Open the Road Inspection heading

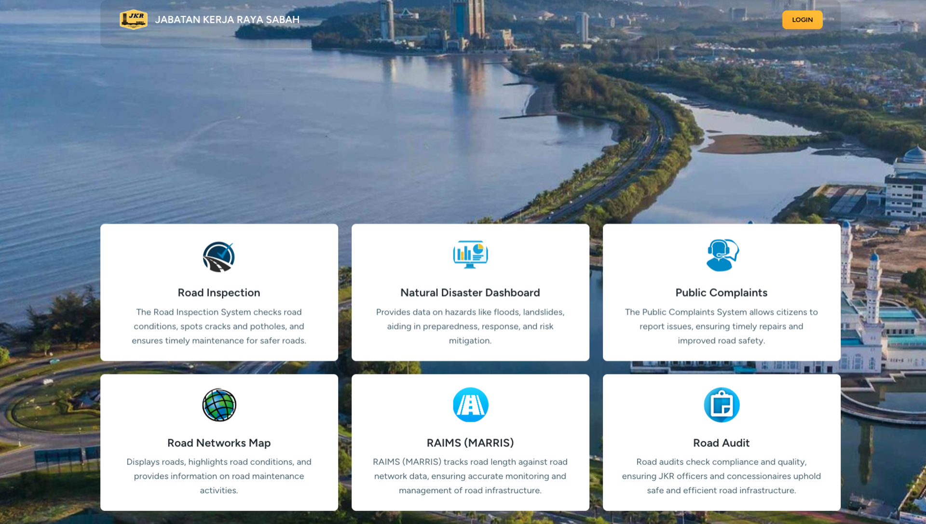tap(218, 293)
